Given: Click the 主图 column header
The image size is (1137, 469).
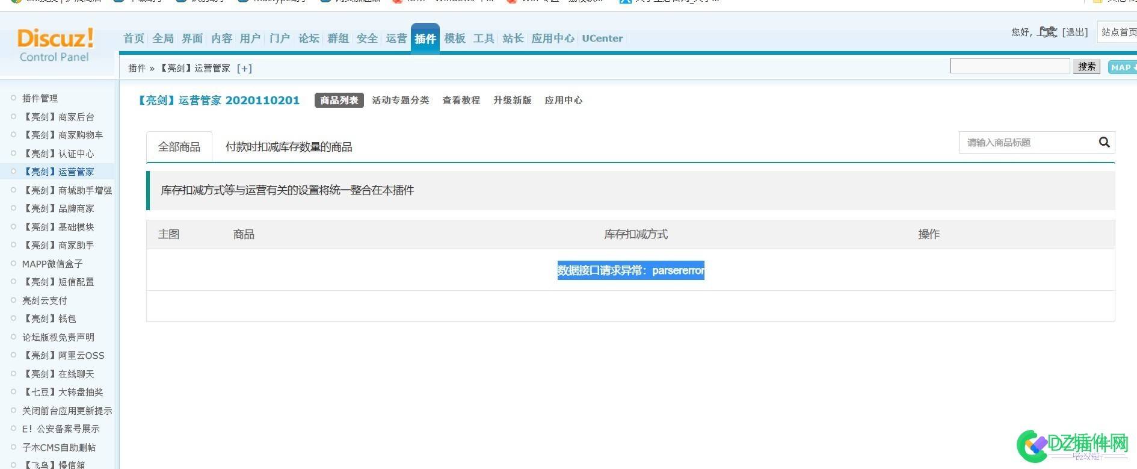Looking at the screenshot, I should coord(168,234).
